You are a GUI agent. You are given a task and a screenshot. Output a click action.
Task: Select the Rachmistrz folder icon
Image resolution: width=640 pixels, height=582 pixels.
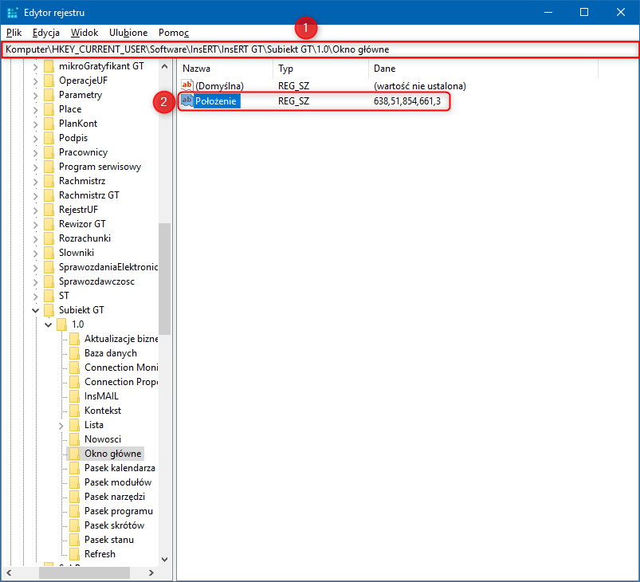point(49,181)
